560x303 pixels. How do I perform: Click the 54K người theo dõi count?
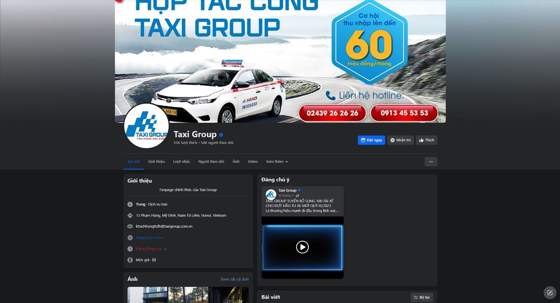coord(217,143)
